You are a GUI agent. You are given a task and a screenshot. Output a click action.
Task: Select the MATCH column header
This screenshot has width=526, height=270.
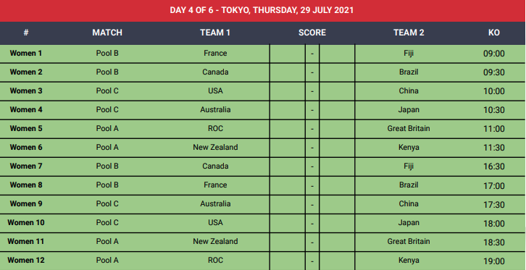(107, 33)
